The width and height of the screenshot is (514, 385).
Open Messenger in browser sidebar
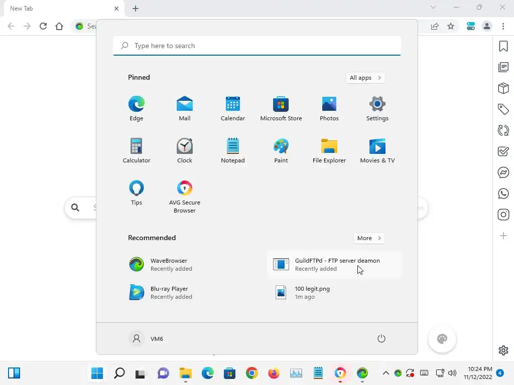coord(503,172)
